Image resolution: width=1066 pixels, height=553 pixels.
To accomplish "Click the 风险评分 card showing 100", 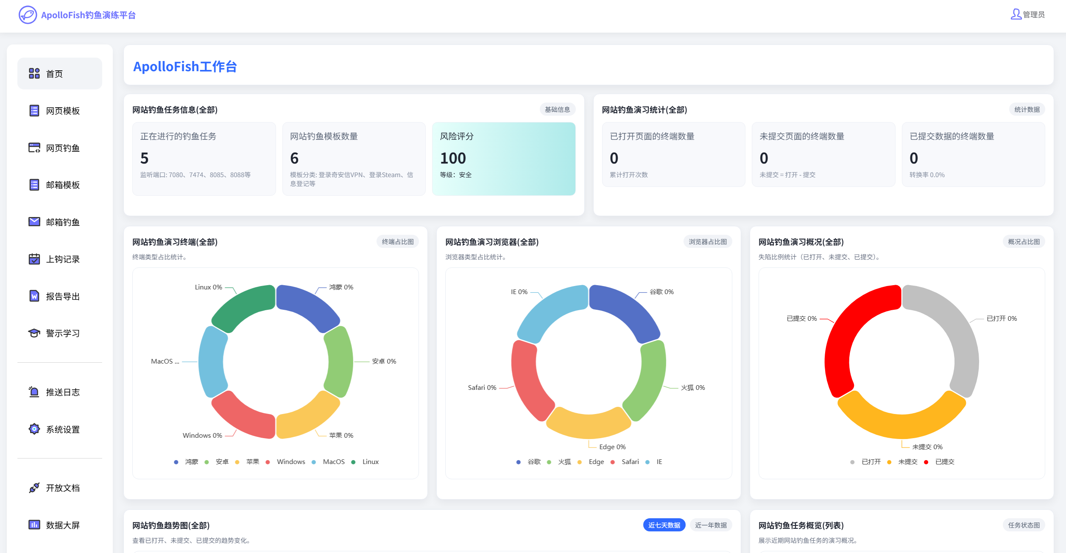I will pos(503,158).
